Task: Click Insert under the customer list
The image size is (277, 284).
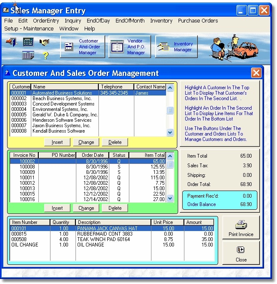Action: pos(57,142)
